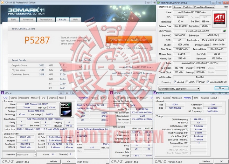Image resolution: width=229 pixels, height=164 pixels.
Task: Select Mainboard tab showing Gigabyte Technology info
Action: tap(84, 98)
